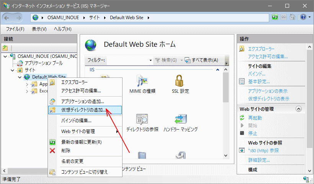This screenshot has height=184, width=314.
Task: Click the 詳細設定... action link
Action: point(259,160)
